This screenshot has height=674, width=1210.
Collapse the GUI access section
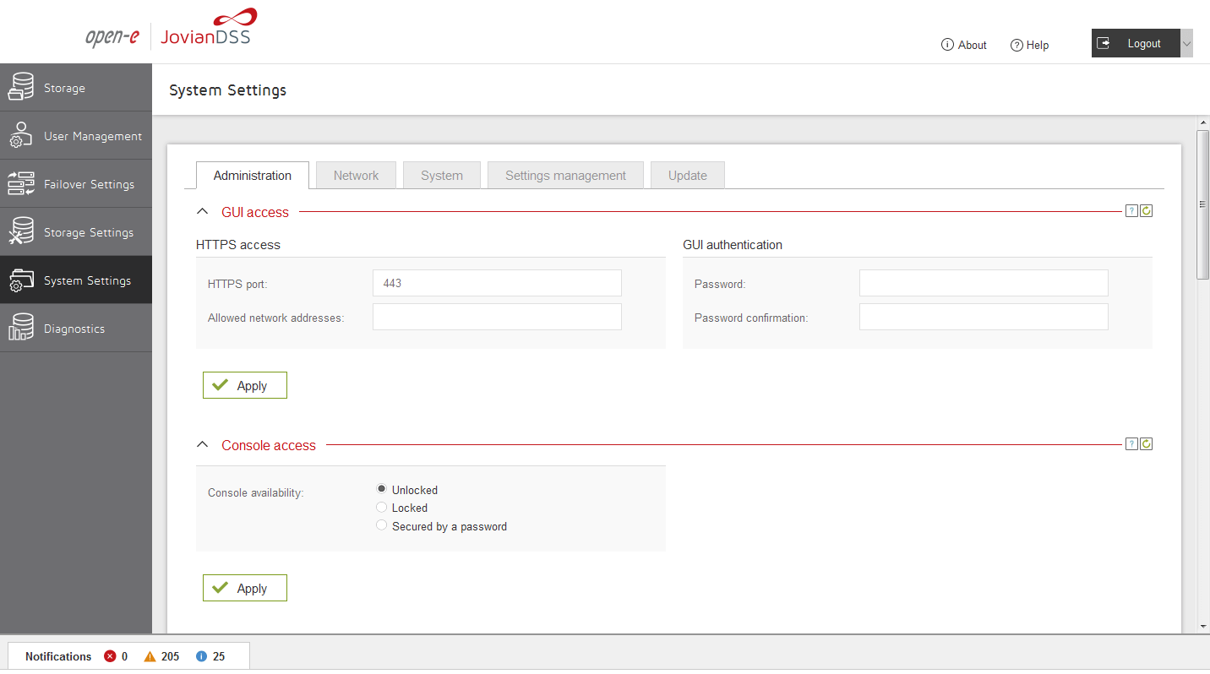202,212
